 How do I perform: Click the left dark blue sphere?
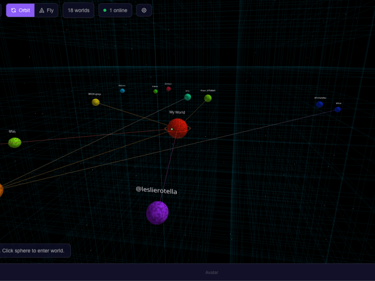click(319, 104)
